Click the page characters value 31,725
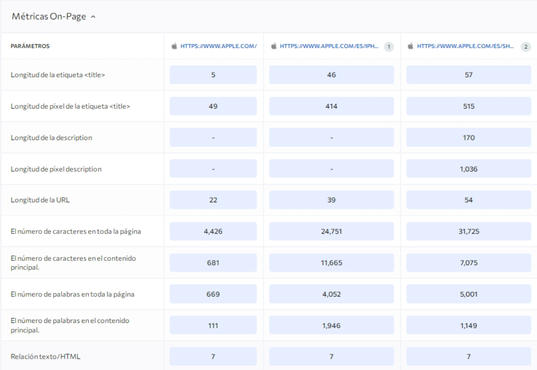Screen dimensions: 537x370 (x=469, y=232)
